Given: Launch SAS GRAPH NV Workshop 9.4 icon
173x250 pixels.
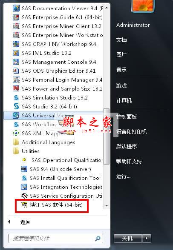Looking at the screenshot, I should [x=16, y=44].
